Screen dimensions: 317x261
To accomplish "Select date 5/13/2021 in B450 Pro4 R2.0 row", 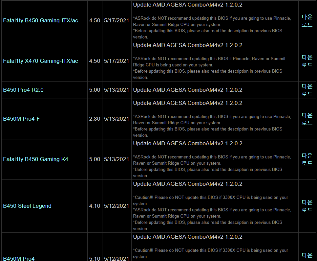I will click(116, 90).
